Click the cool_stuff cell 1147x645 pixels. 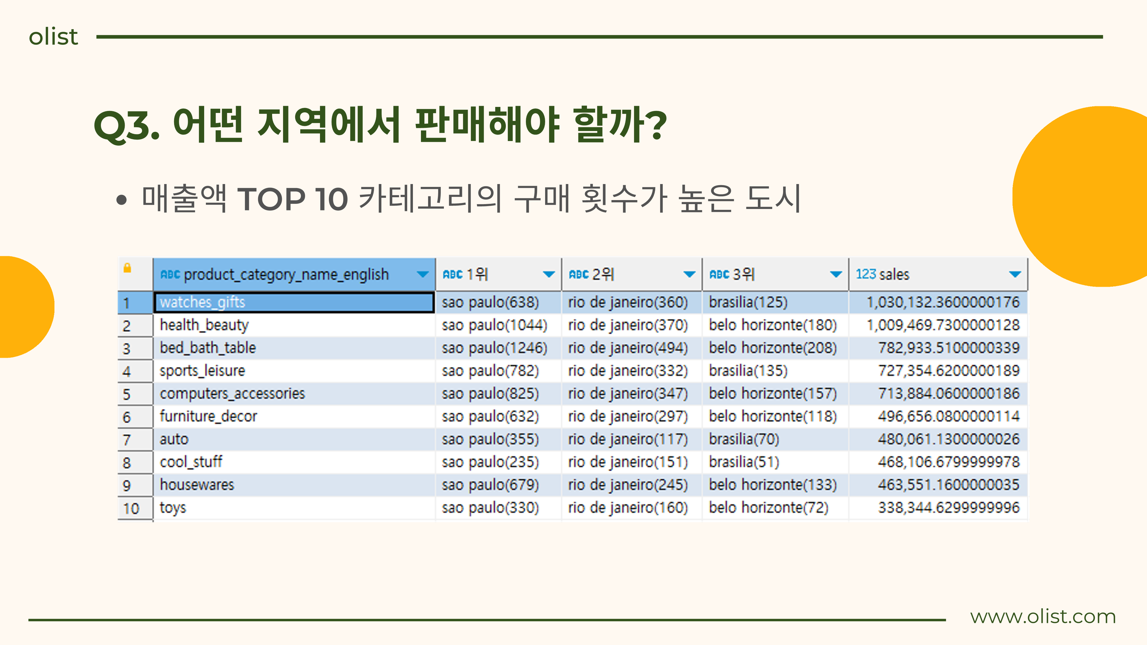click(x=294, y=462)
